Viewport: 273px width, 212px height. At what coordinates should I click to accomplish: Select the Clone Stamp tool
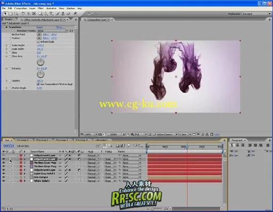coord(63,13)
